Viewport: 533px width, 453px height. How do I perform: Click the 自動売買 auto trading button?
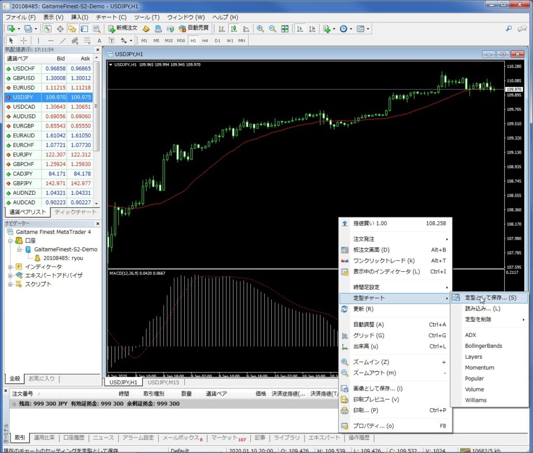[x=194, y=28]
